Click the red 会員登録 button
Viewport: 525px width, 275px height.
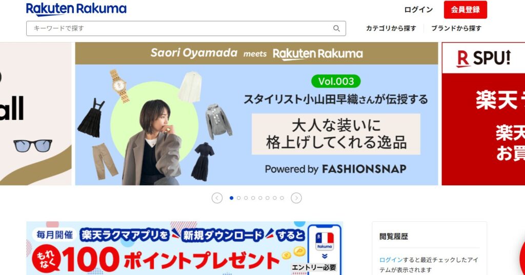click(x=466, y=10)
